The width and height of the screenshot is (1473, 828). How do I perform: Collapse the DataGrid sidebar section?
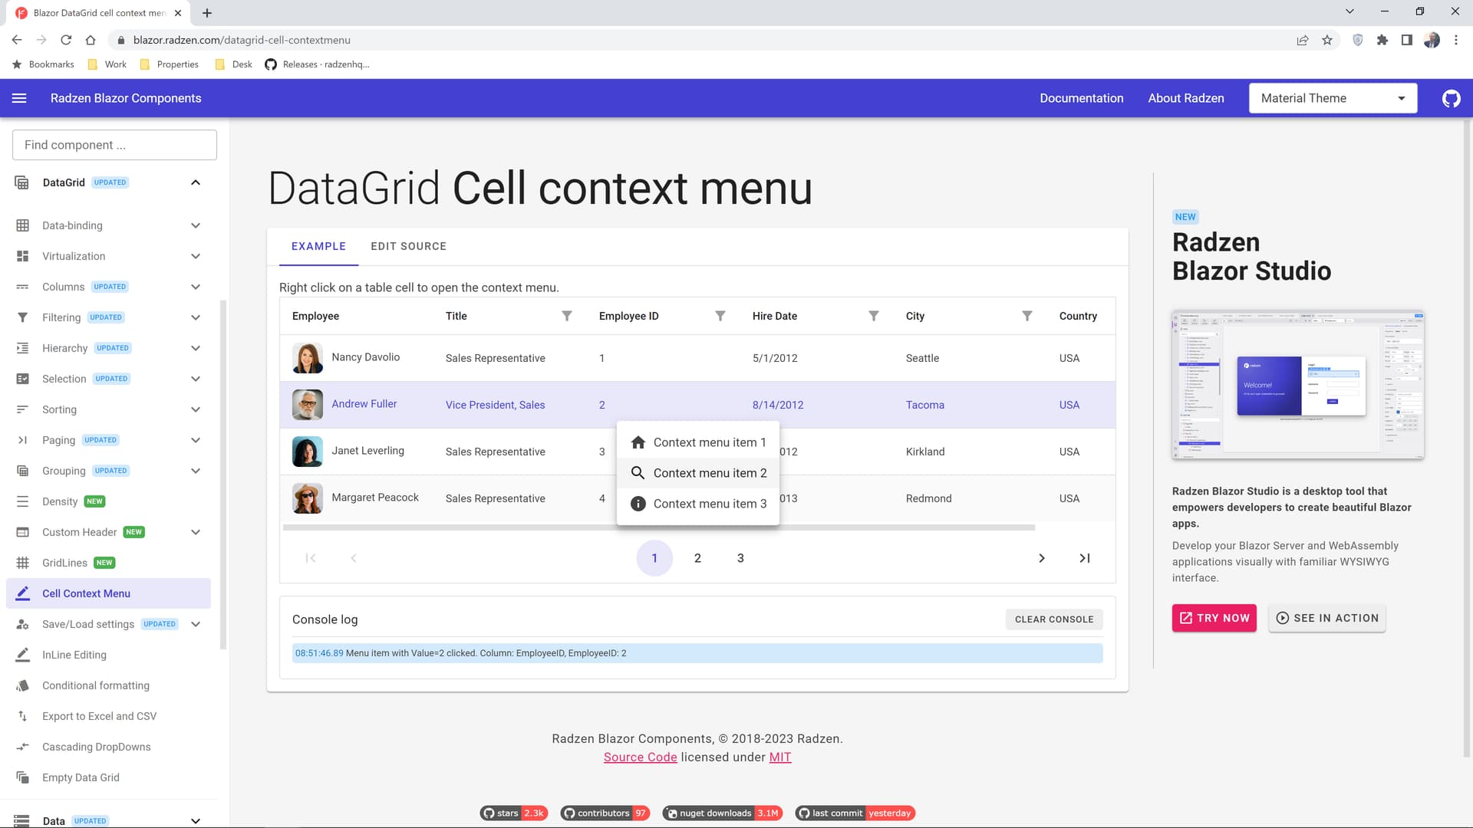point(196,182)
